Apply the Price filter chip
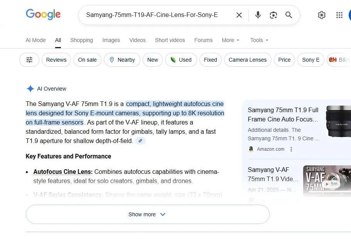Viewport: 351px width, 239px height. (284, 60)
